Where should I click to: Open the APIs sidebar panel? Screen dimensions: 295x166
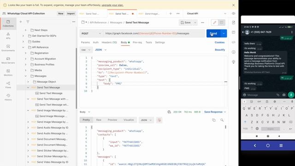pyautogui.click(x=8, y=36)
